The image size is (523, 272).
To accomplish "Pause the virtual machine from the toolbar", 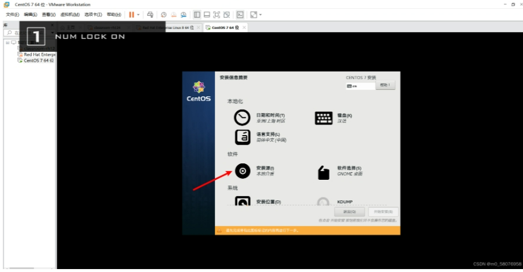I will (x=132, y=15).
